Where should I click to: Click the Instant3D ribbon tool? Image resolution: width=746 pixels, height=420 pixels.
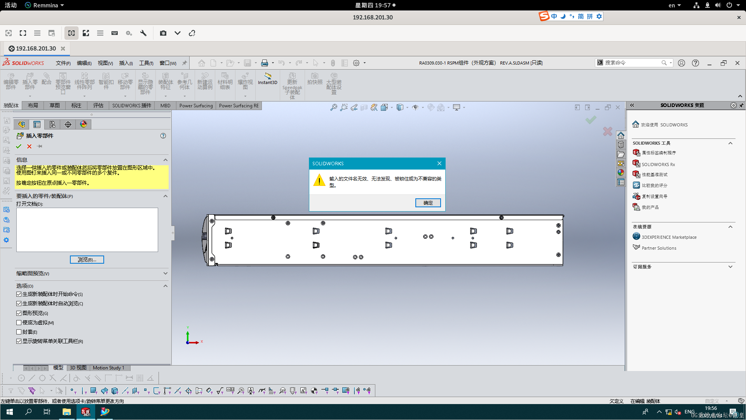(x=267, y=79)
